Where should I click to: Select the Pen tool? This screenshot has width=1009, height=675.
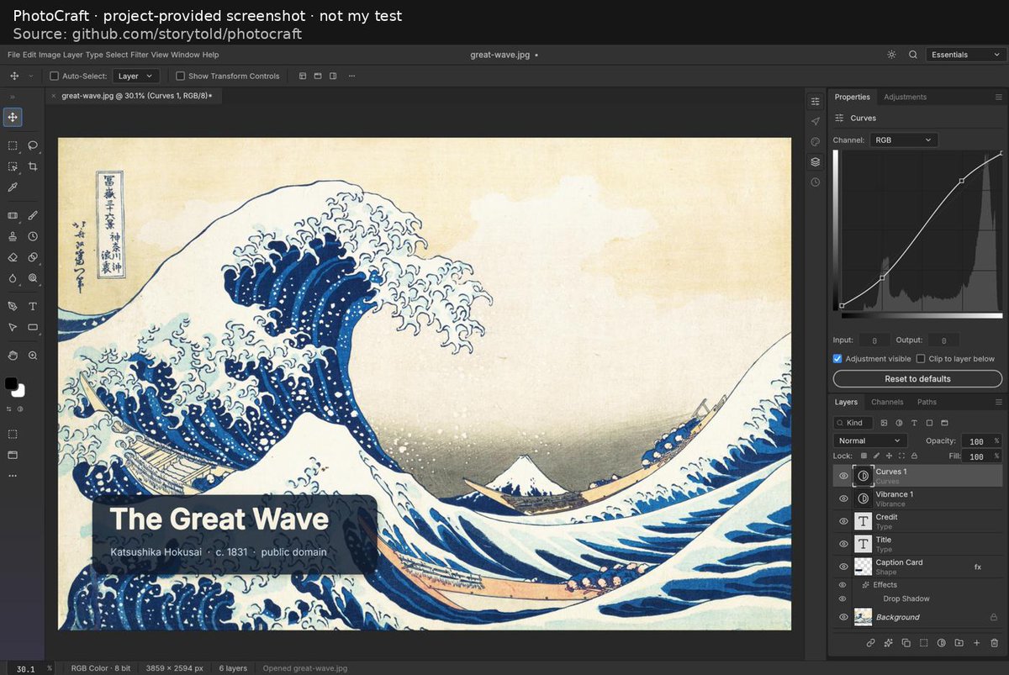13,306
